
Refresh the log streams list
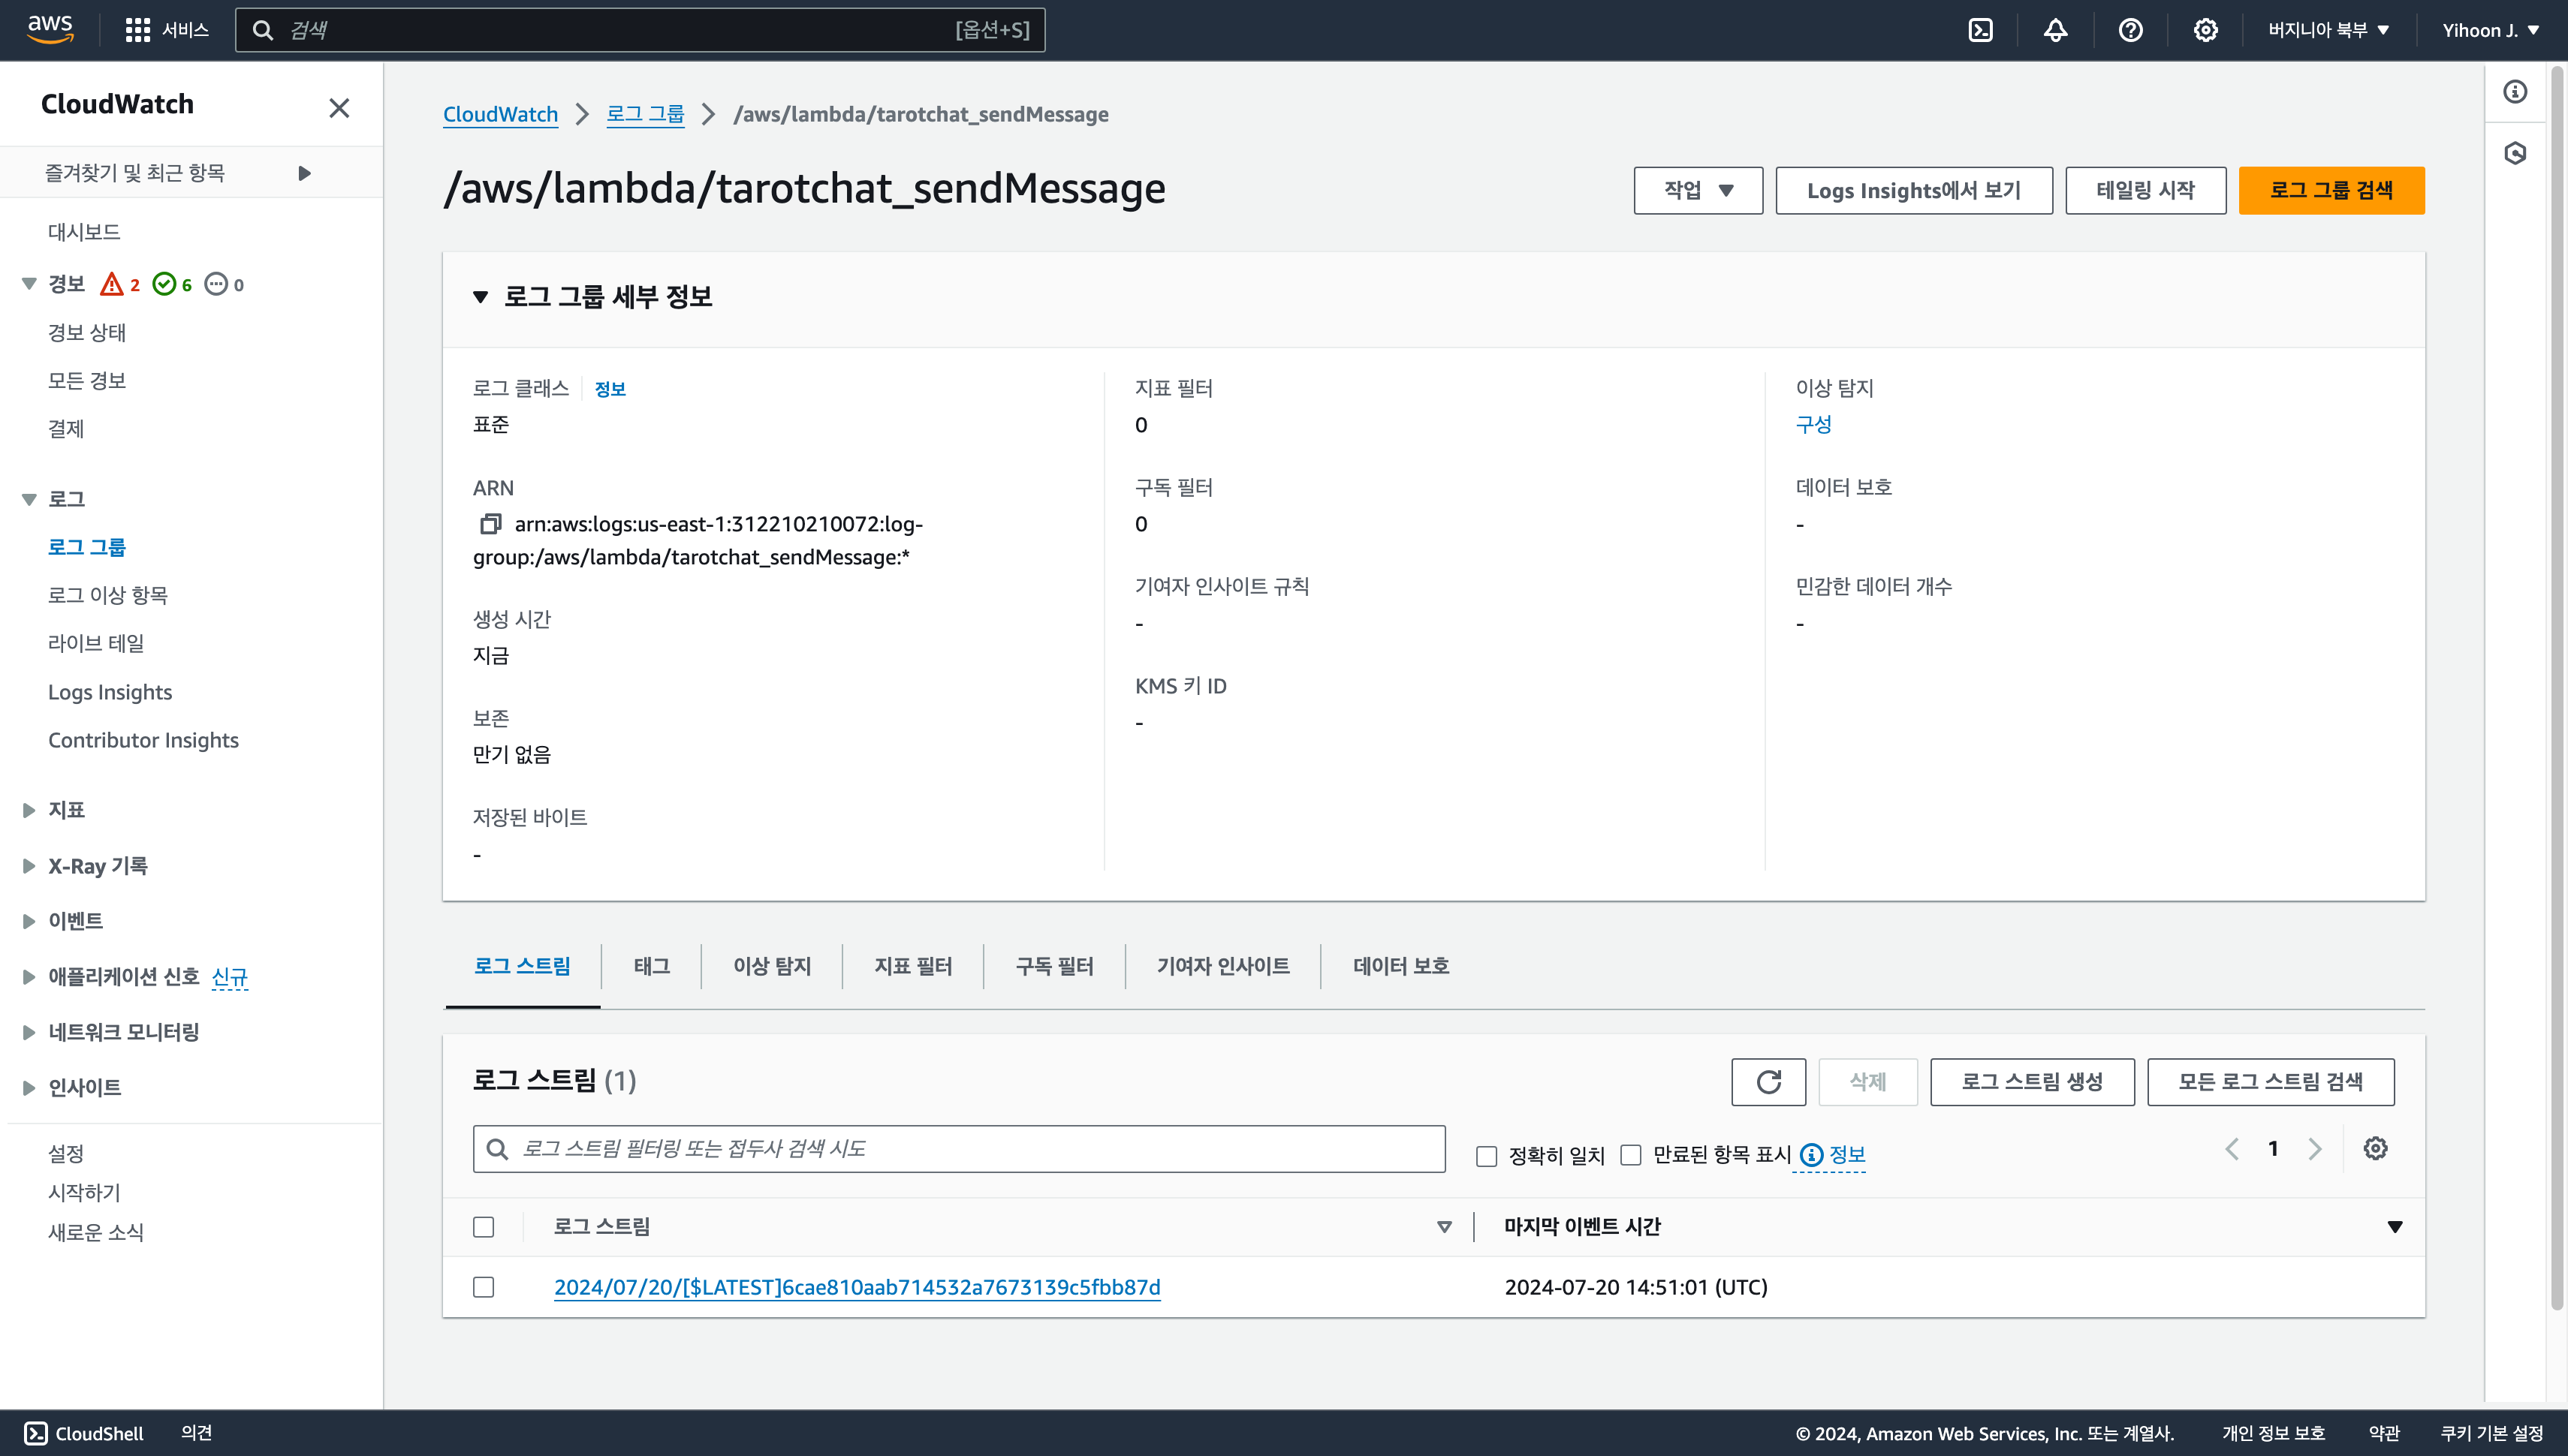tap(1768, 1082)
